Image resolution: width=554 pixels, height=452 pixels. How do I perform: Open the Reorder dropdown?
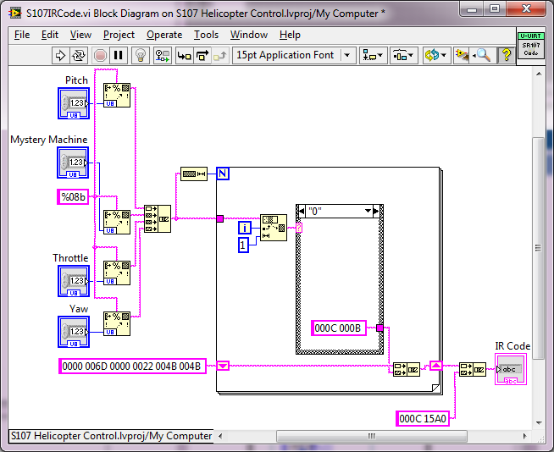point(437,55)
